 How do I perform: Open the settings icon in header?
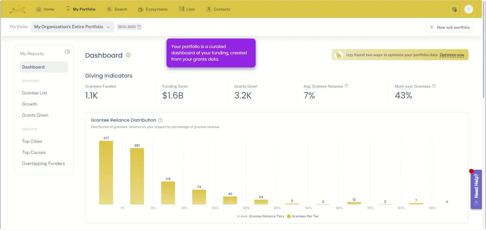pyautogui.click(x=454, y=9)
